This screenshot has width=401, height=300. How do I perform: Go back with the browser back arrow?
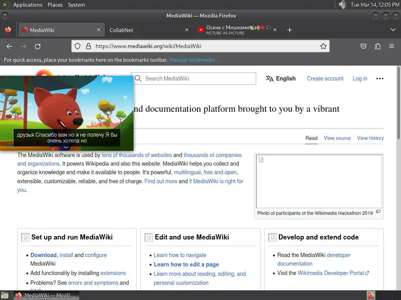[x=9, y=46]
